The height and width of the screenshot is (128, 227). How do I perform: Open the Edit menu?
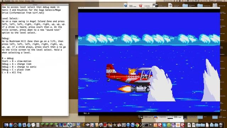pyautogui.click(x=17, y=1)
